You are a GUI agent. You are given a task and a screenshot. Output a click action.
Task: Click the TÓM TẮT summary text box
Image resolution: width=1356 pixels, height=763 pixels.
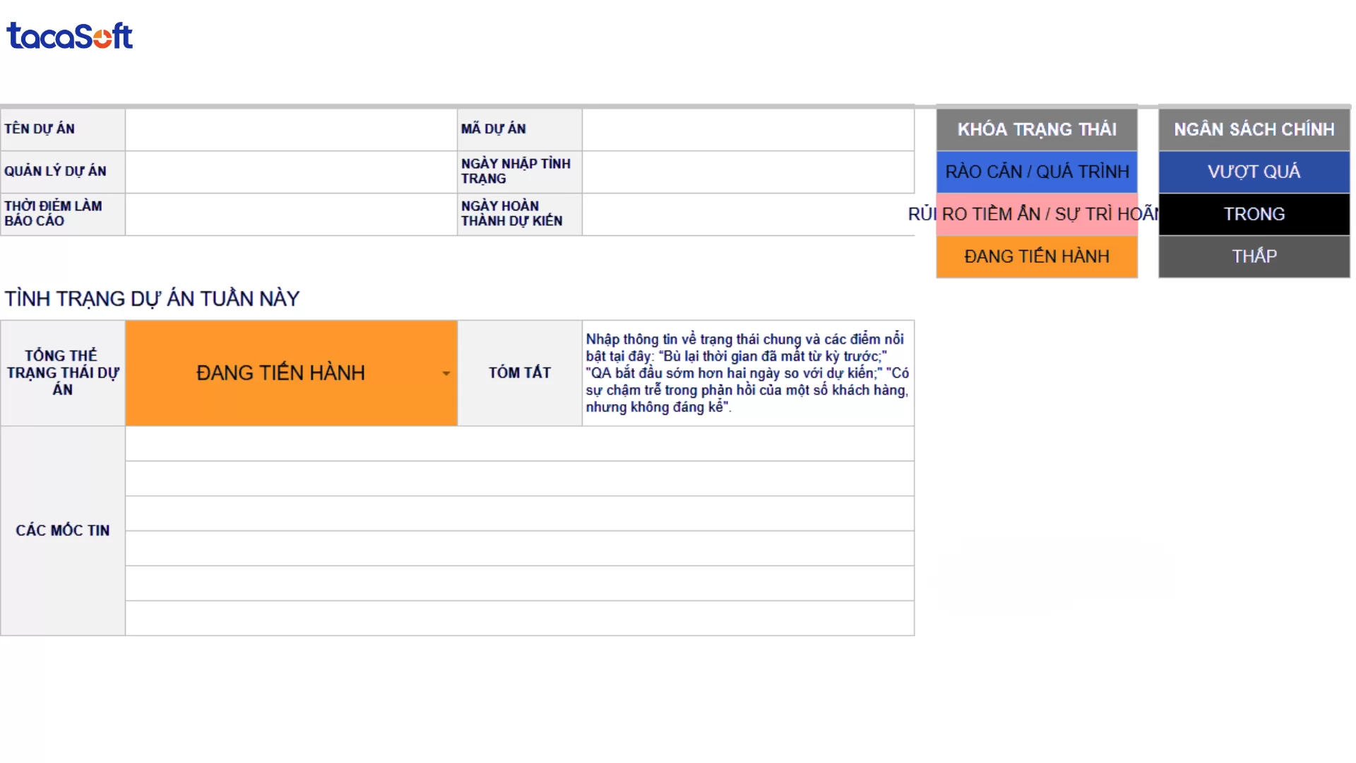(x=748, y=373)
